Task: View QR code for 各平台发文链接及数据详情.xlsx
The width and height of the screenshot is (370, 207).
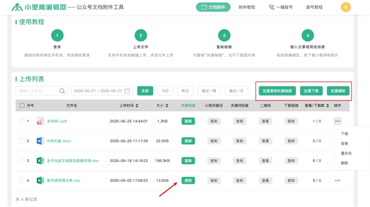Action: point(265,160)
